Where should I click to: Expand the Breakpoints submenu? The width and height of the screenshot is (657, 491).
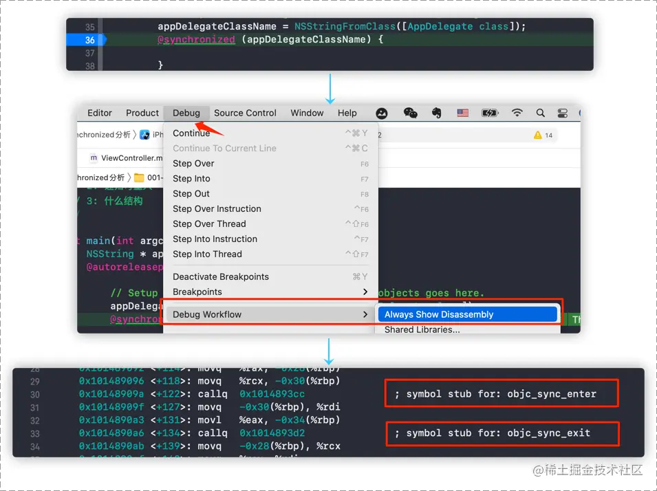coord(270,292)
